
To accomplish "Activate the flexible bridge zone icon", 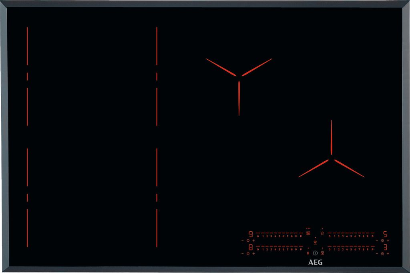I will 308,233.
